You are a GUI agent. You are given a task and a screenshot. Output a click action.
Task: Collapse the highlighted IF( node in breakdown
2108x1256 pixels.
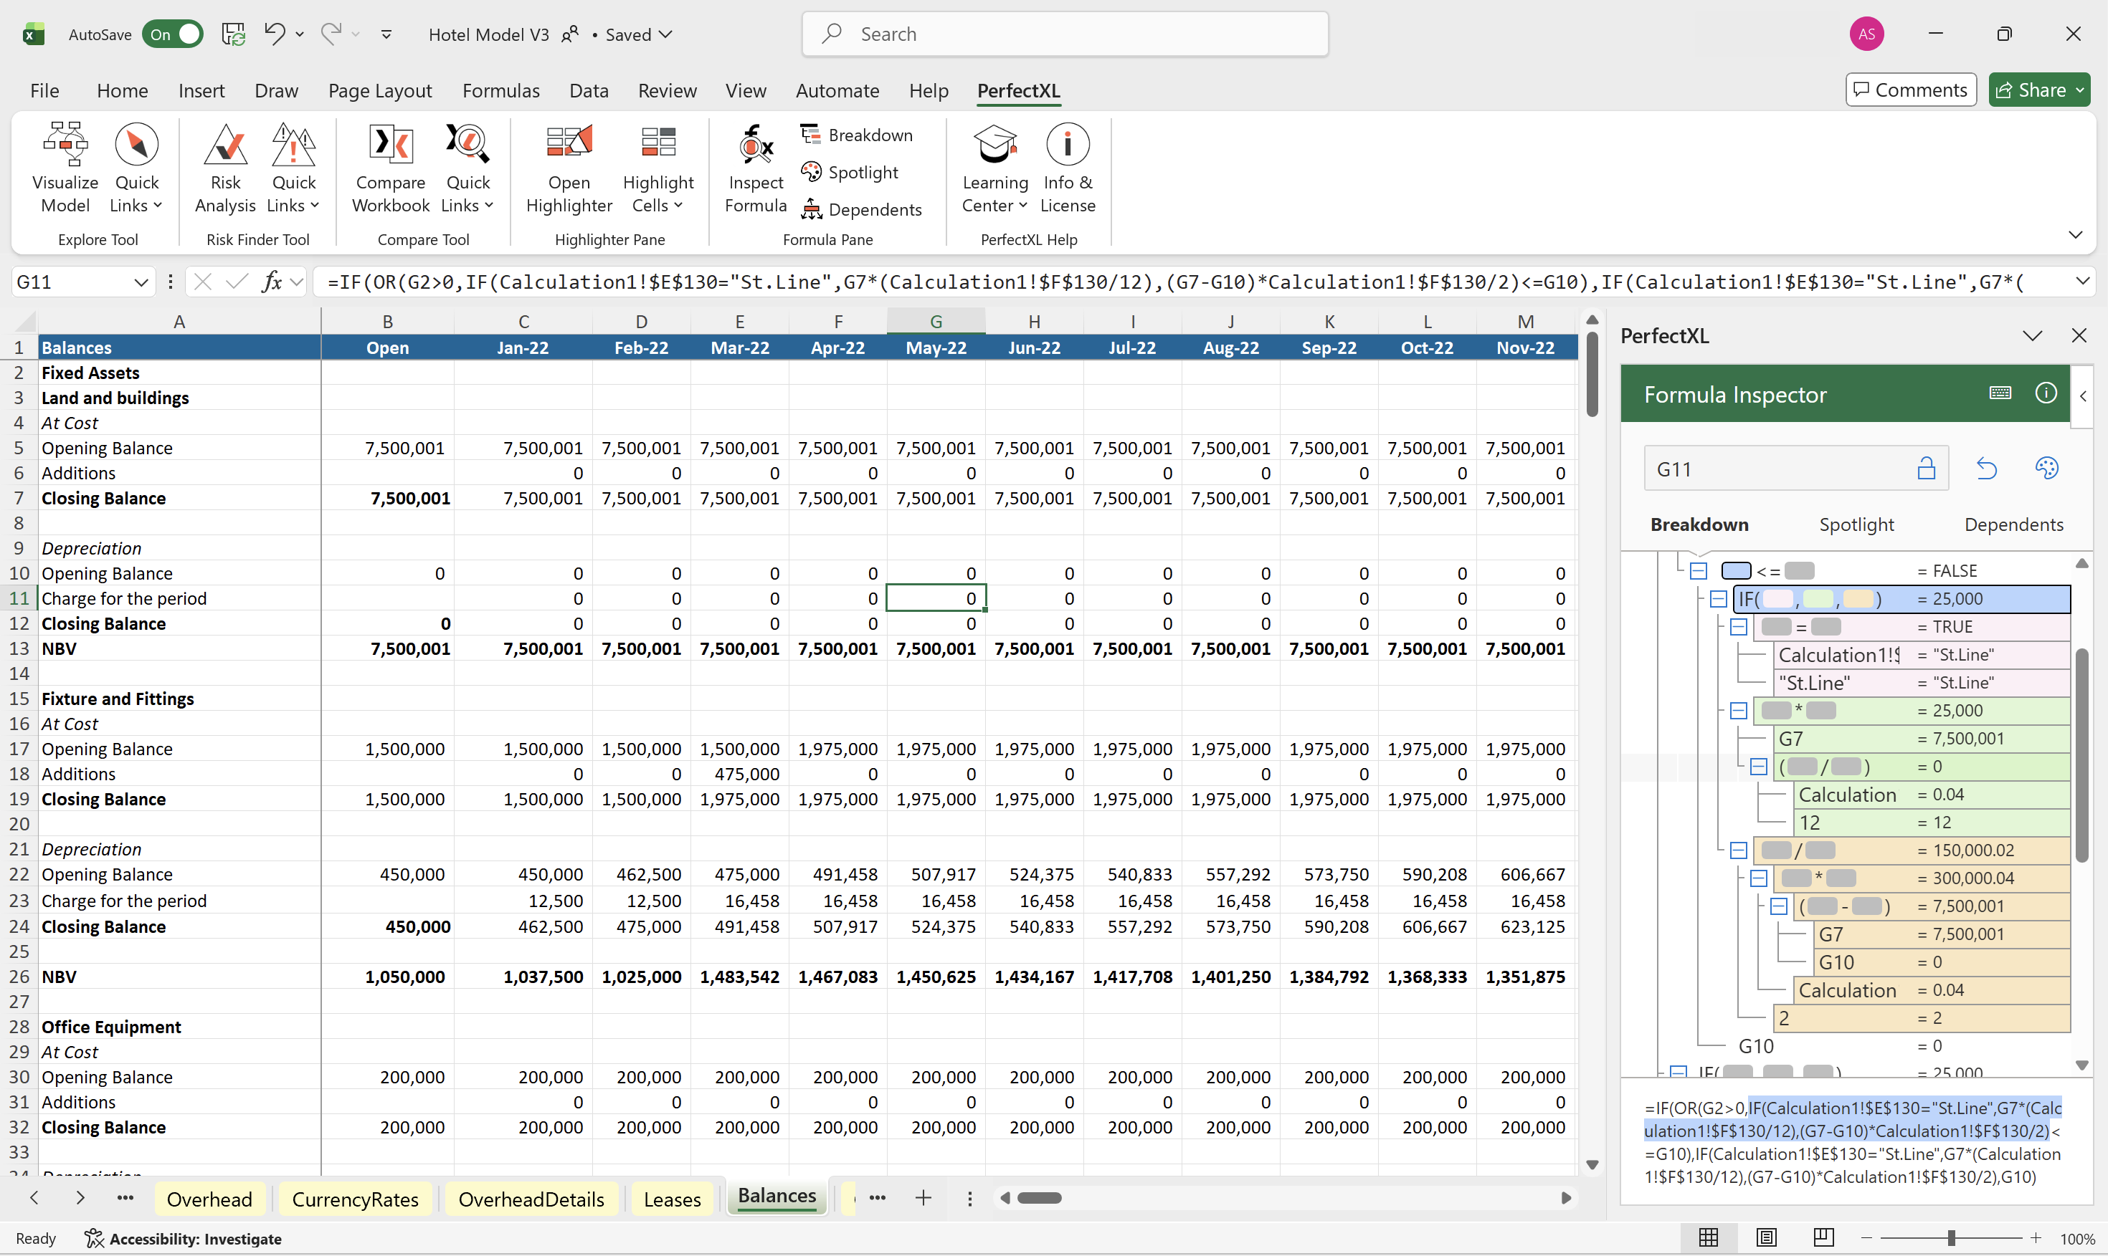1719,599
